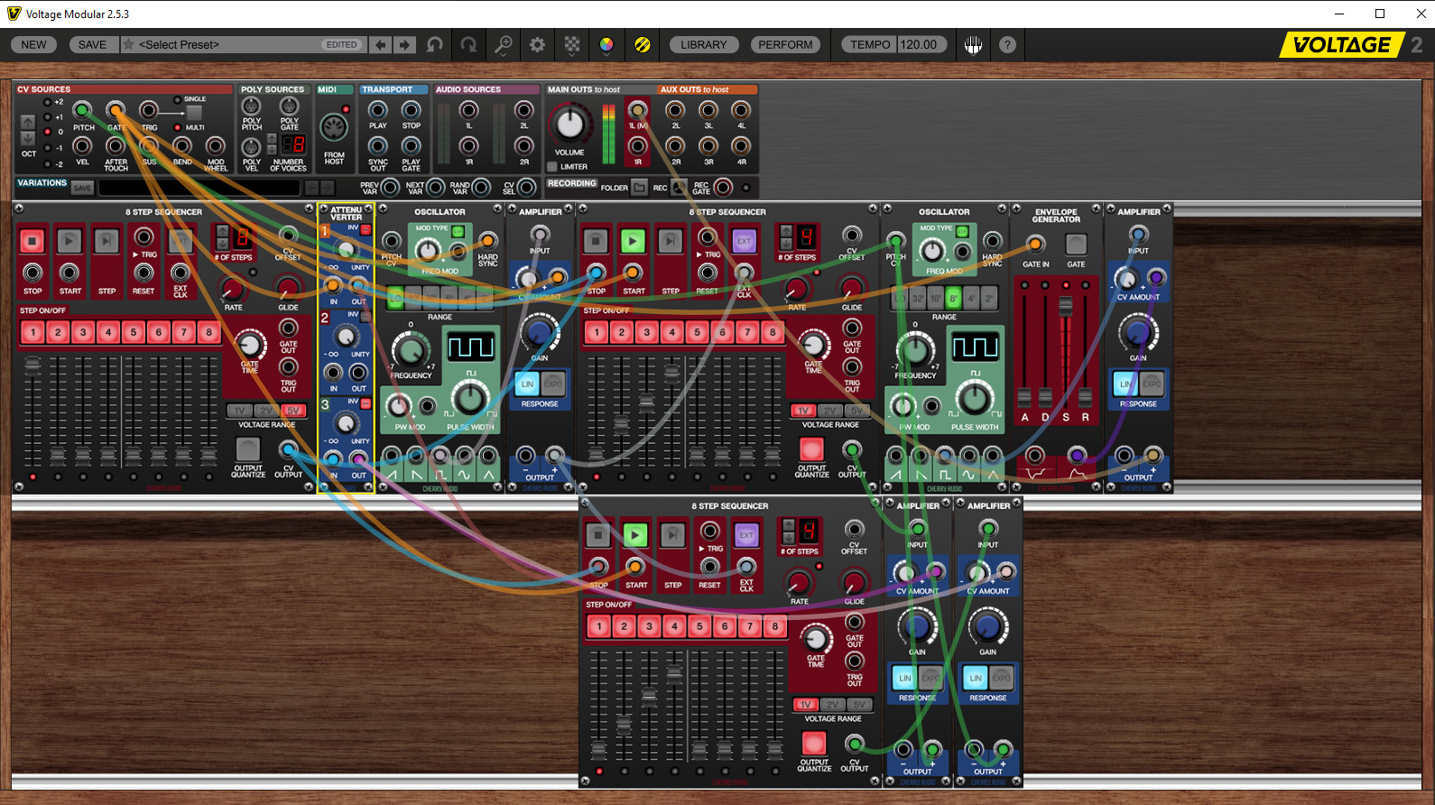Increase number of steps on leftmost sequencer
Viewport: 1435px width, 805px height.
[222, 232]
